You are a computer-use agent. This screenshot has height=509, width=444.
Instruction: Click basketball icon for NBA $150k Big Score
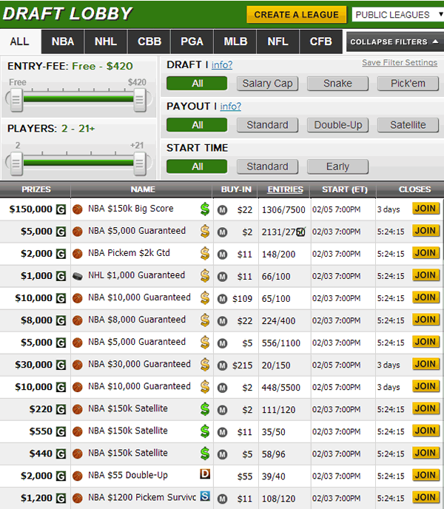77,209
